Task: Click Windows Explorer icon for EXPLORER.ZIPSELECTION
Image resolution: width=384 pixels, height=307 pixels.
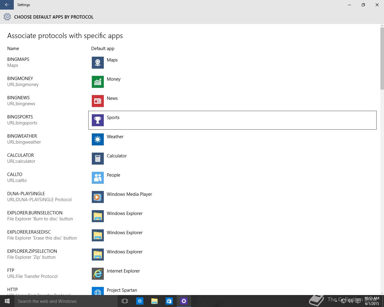Action: (x=98, y=255)
